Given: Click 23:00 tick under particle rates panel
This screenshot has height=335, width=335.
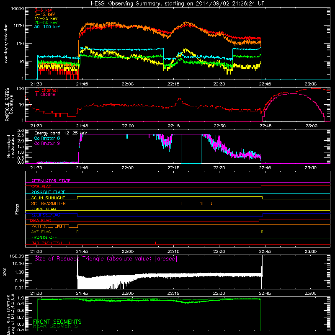Looking at the screenshot, I should click(311, 126).
